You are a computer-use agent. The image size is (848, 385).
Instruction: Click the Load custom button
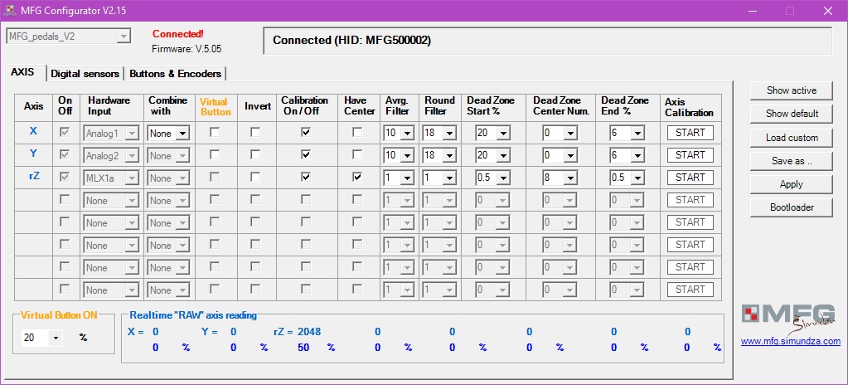pyautogui.click(x=791, y=138)
